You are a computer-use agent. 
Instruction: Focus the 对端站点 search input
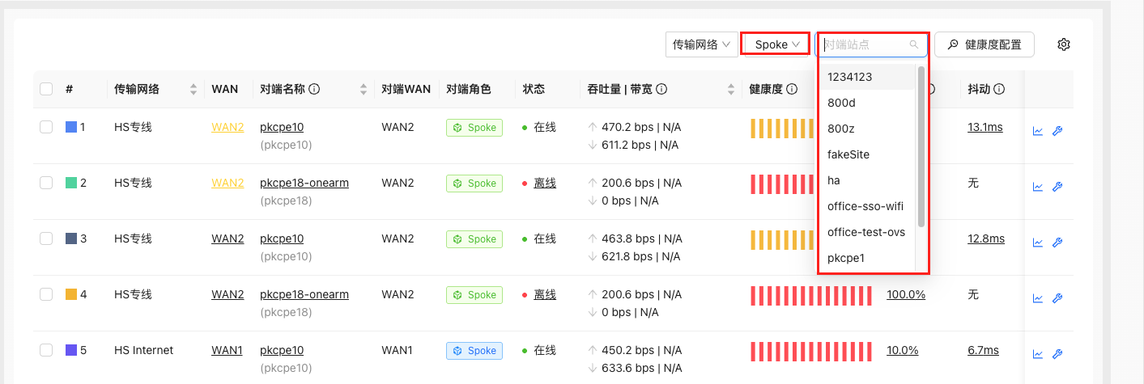[865, 44]
